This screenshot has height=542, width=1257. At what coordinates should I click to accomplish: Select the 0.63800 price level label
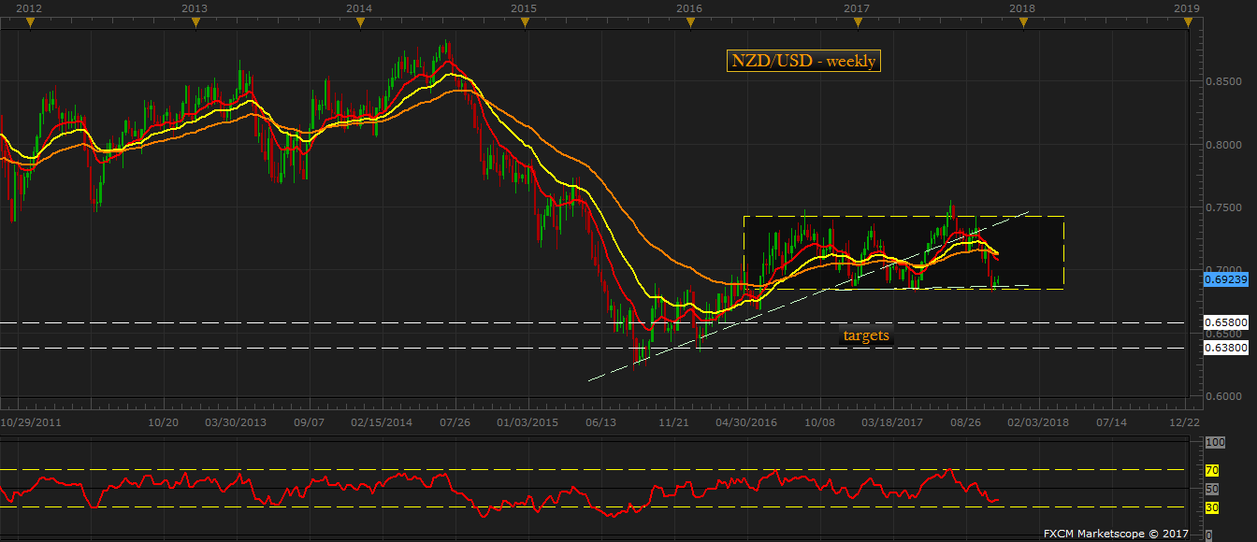point(1224,348)
